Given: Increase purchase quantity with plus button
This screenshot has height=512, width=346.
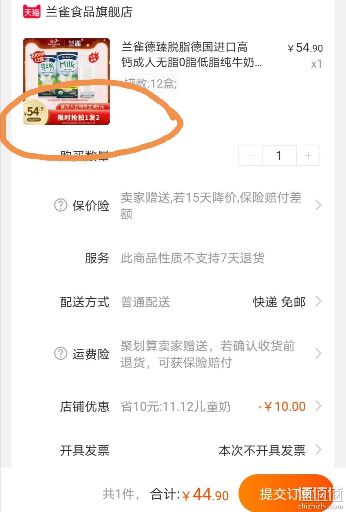Looking at the screenshot, I should click(308, 155).
